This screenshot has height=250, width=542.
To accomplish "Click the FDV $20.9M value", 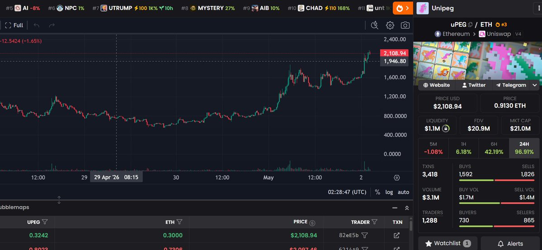I will click(479, 129).
